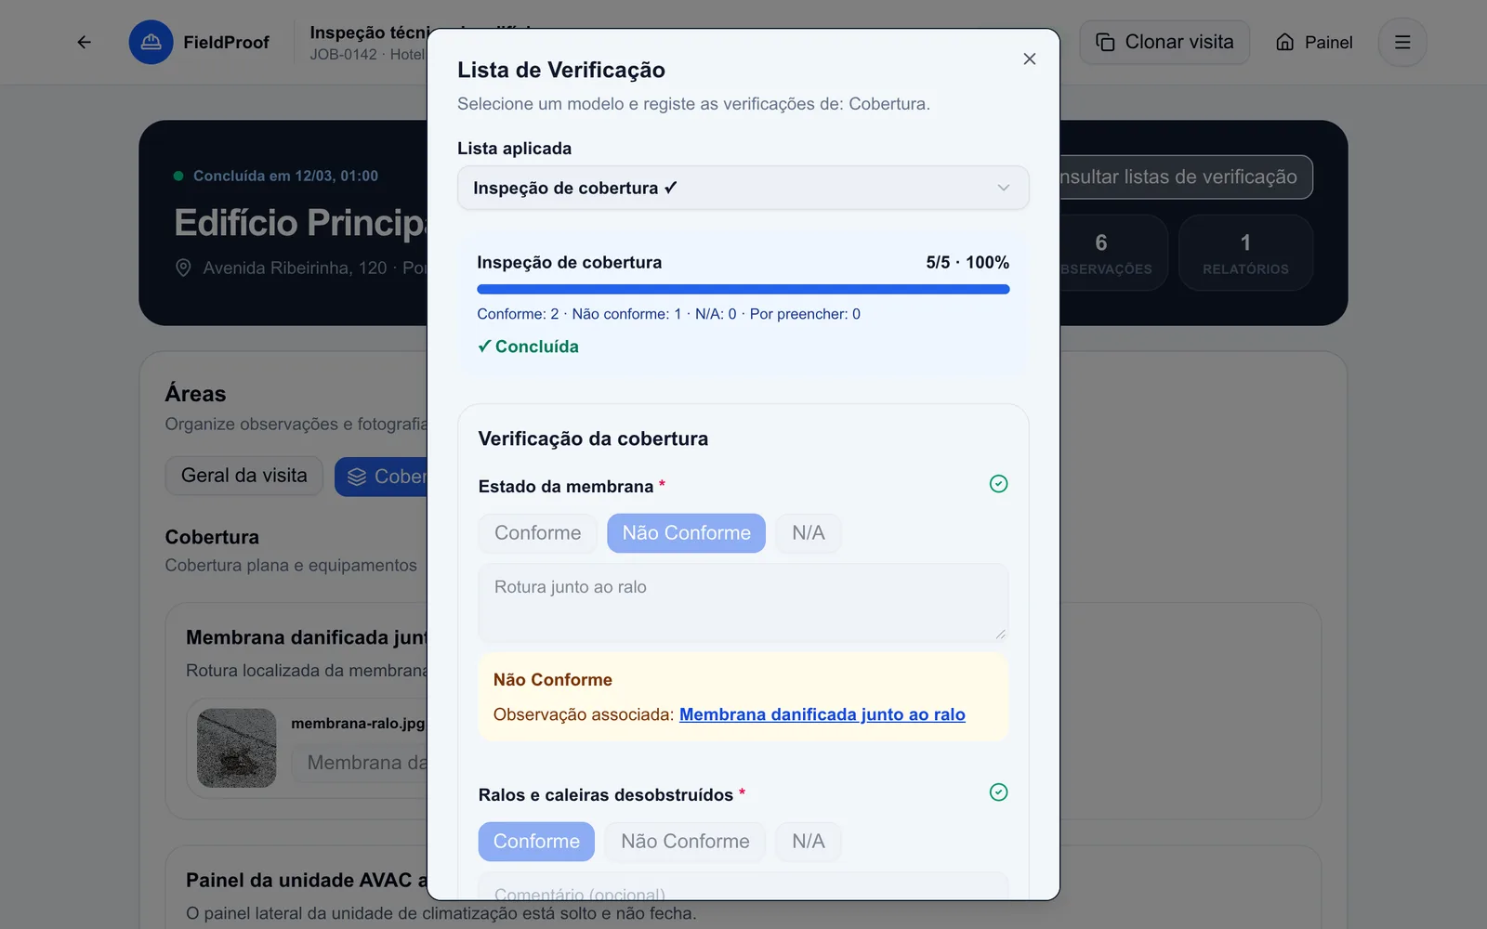Set Estado da membrana to N/A
Image resolution: width=1487 pixels, height=929 pixels.
coord(808,533)
